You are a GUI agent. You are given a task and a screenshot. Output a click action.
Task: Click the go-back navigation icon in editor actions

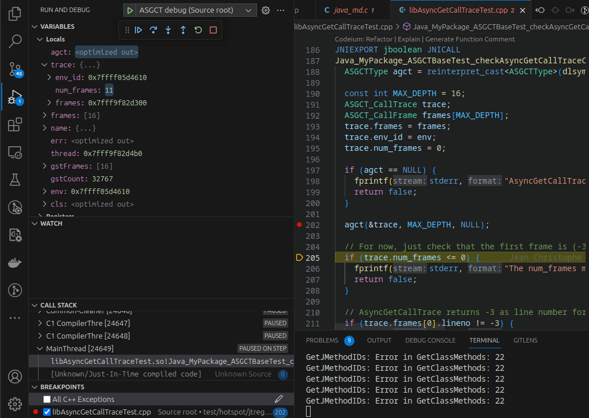[x=540, y=10]
